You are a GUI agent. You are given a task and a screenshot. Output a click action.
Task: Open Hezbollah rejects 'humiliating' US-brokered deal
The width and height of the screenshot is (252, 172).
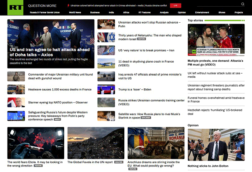point(215,112)
